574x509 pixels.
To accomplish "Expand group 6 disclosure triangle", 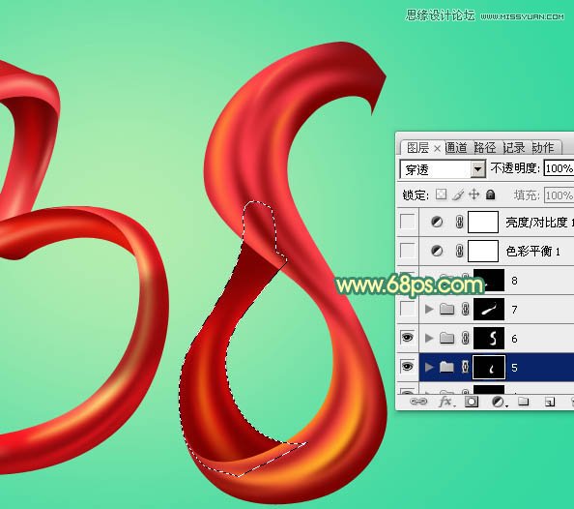I will 429,338.
